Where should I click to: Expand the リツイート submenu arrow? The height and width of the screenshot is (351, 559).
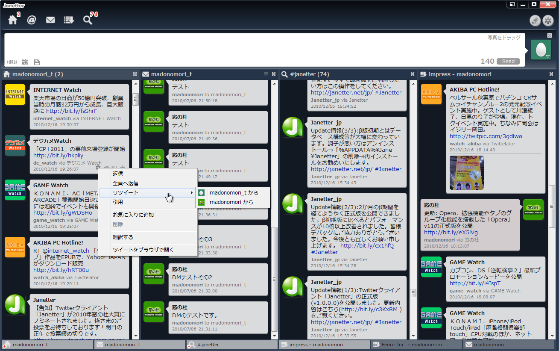point(193,193)
